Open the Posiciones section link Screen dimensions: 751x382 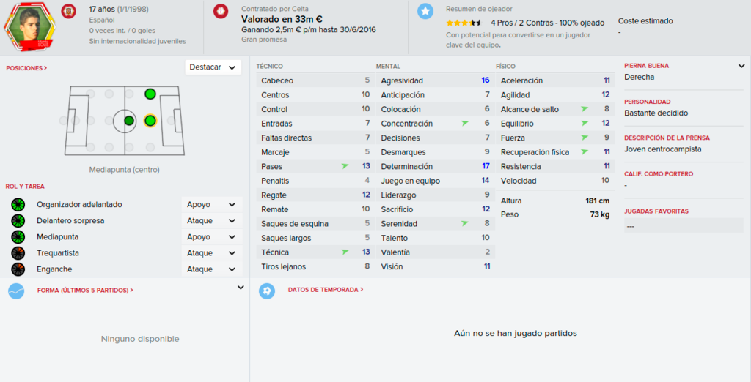click(26, 68)
